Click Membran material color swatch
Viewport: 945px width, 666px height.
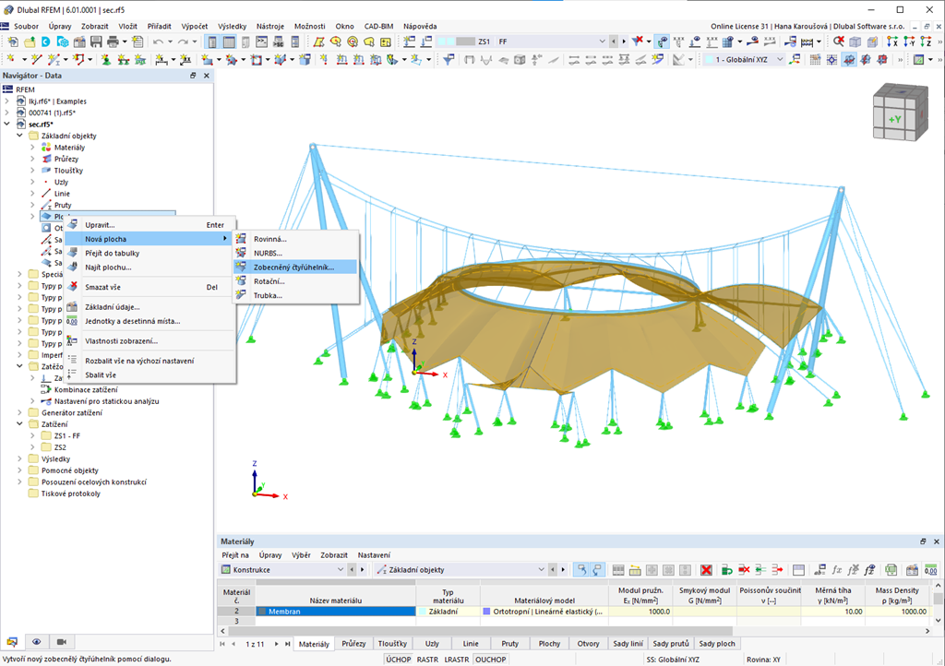(261, 611)
